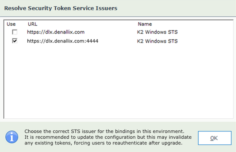The image size is (236, 152).
Task: Click the blue information icon
Action: coord(12,137)
